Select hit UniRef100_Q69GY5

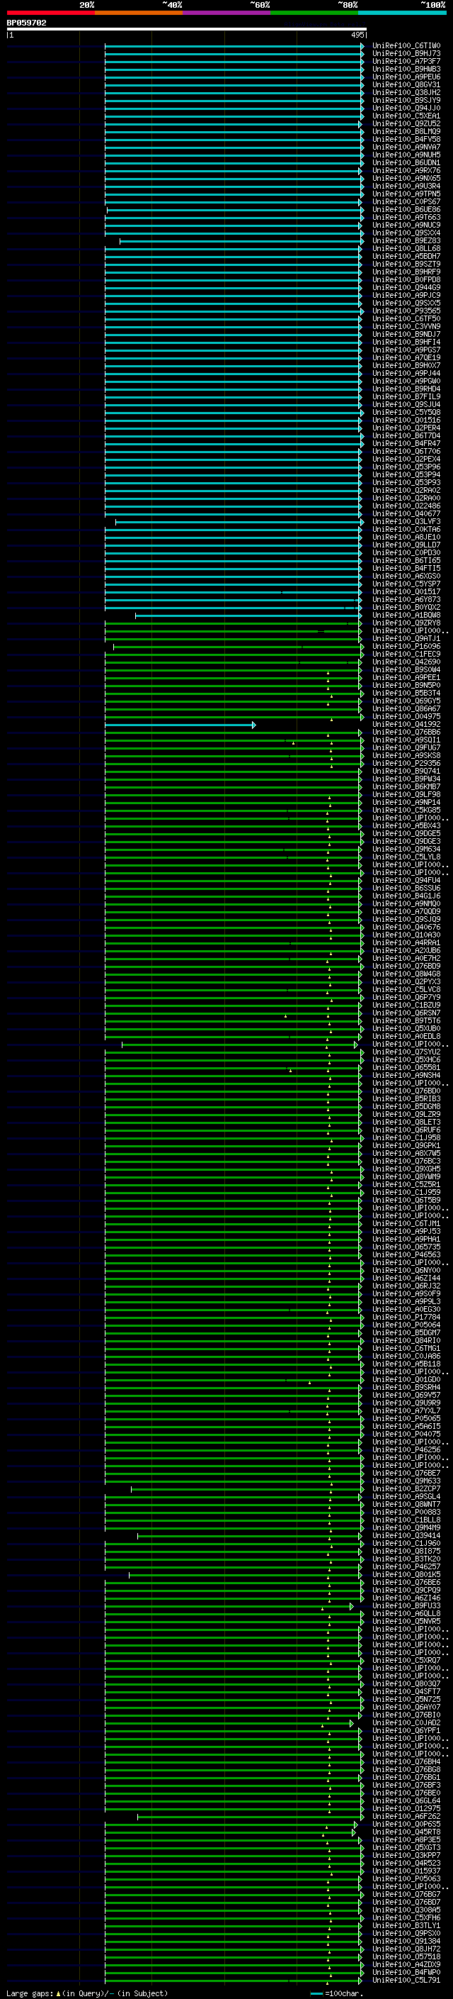(x=406, y=701)
